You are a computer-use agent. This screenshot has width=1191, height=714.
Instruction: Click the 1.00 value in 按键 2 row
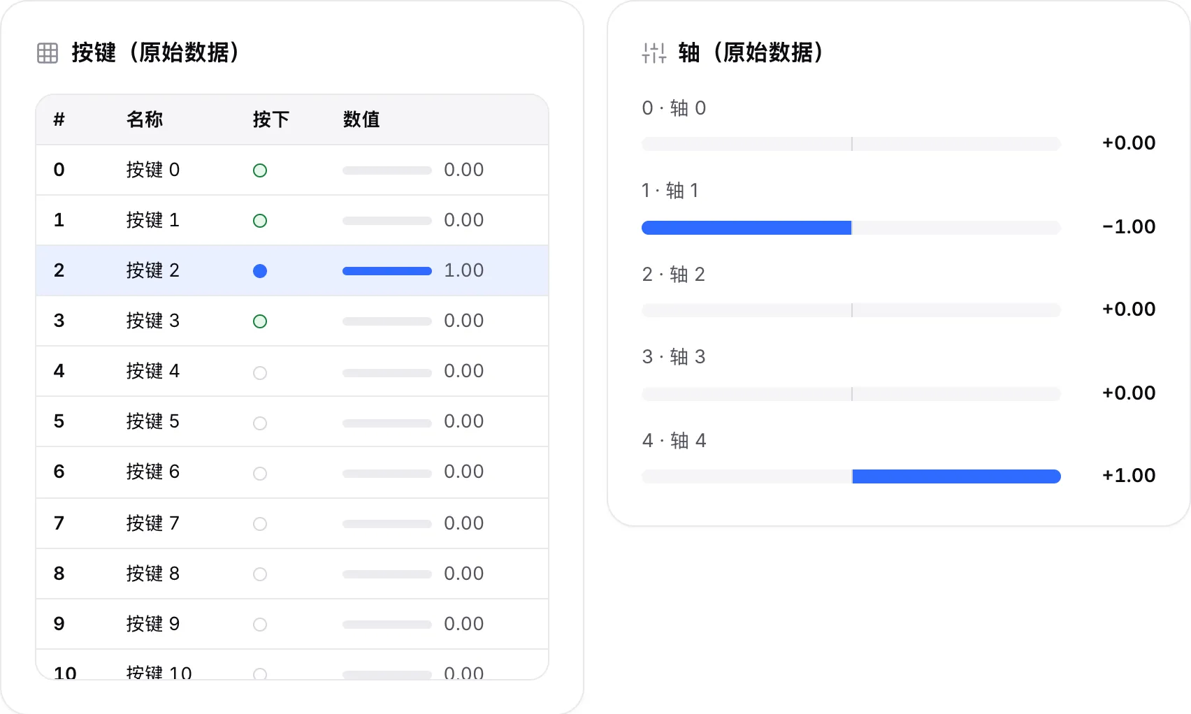point(464,270)
